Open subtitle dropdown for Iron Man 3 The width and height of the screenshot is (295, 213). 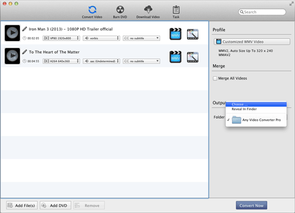[142, 38]
